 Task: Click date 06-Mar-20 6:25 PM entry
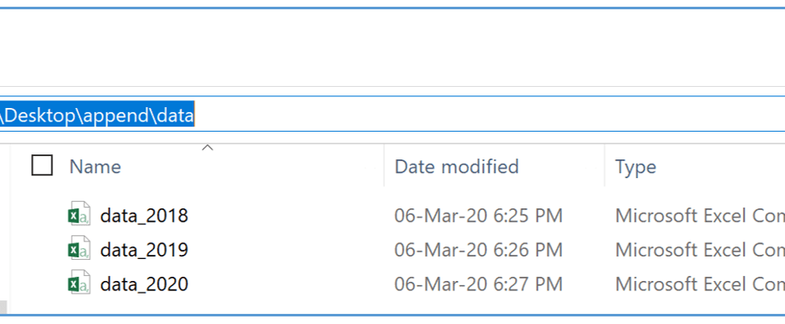click(x=478, y=216)
